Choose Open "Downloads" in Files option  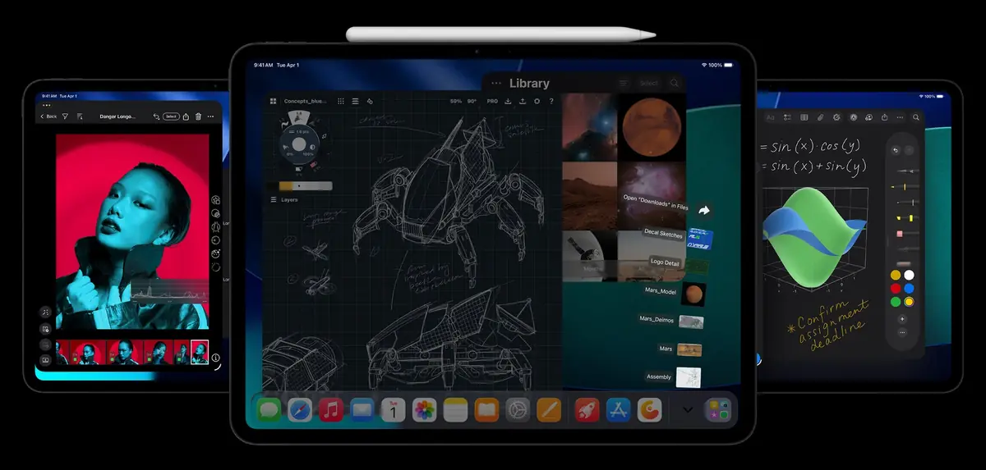pyautogui.click(x=655, y=203)
